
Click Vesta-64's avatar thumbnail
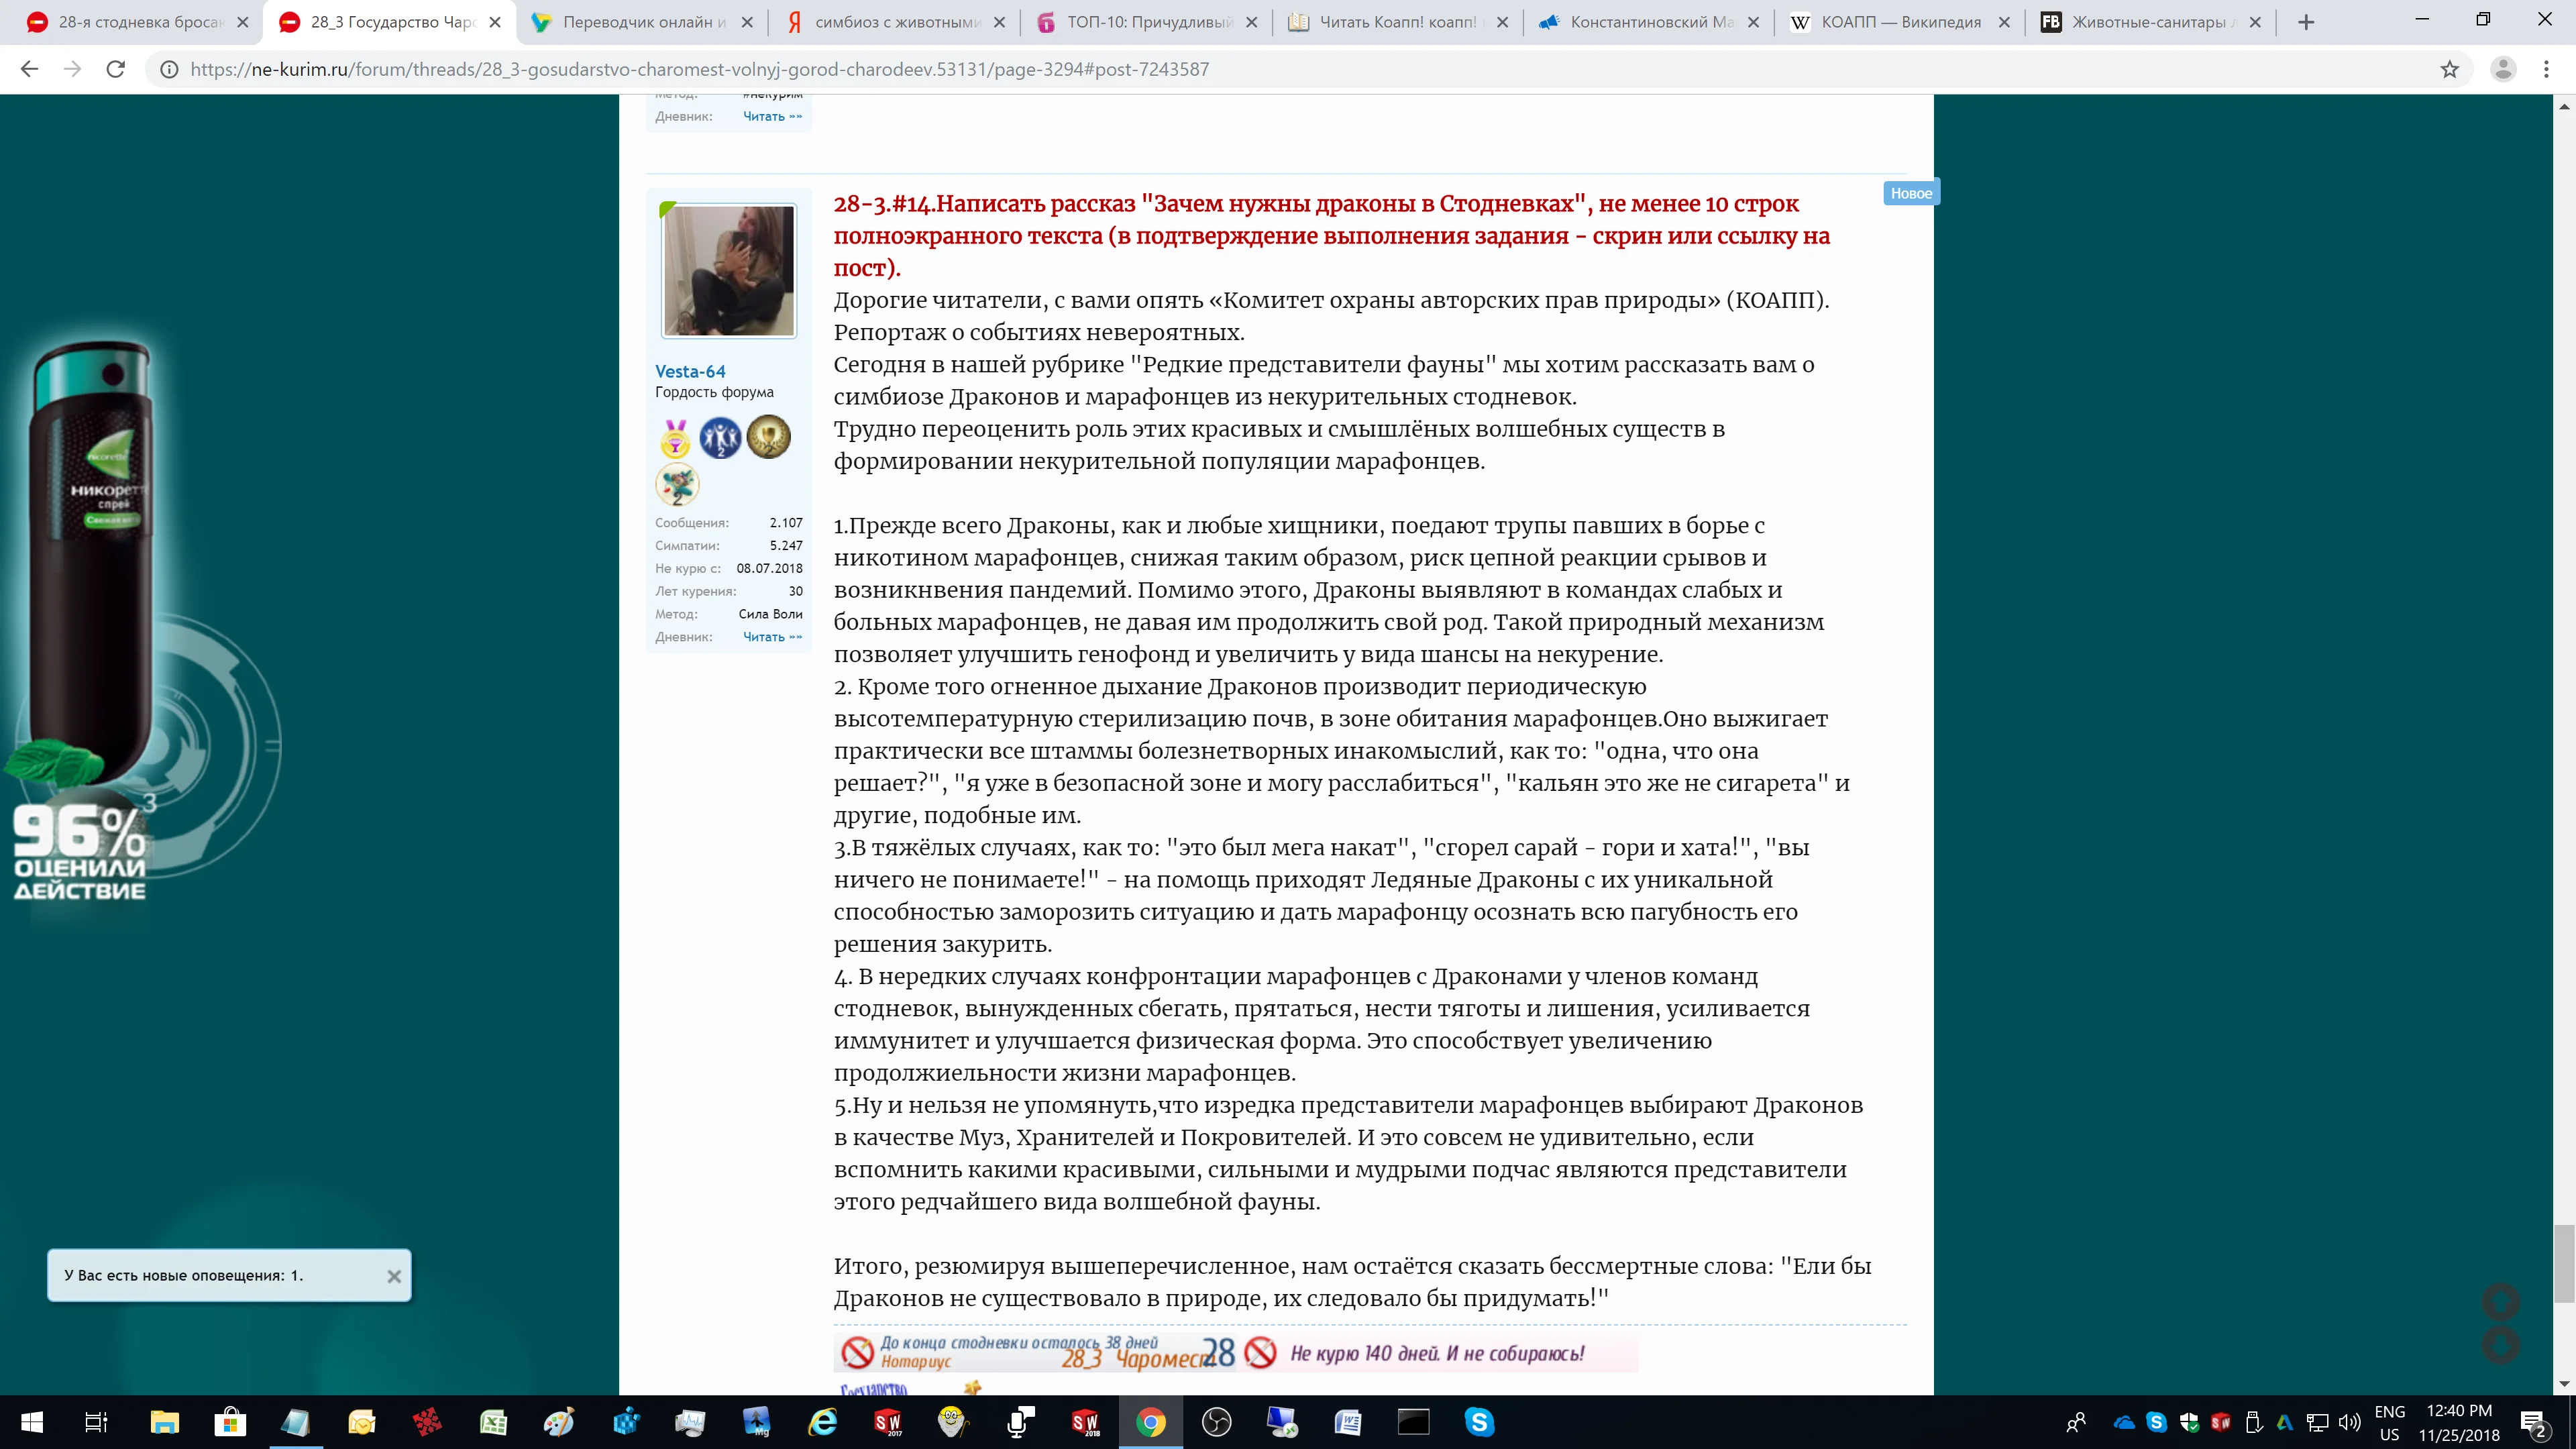click(x=728, y=271)
